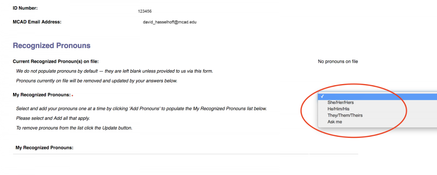437x175 pixels.
Task: Click the 'We do not populate pronouns' note
Action: point(115,71)
